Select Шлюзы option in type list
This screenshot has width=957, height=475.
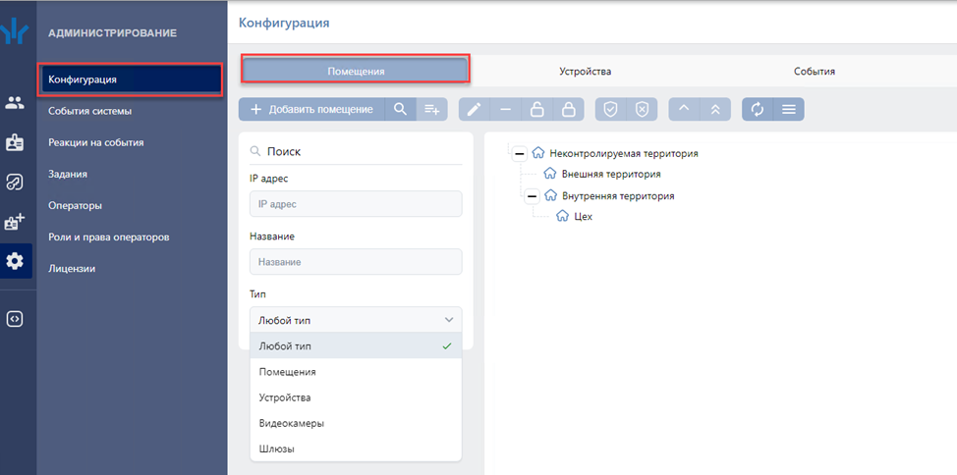tap(276, 449)
